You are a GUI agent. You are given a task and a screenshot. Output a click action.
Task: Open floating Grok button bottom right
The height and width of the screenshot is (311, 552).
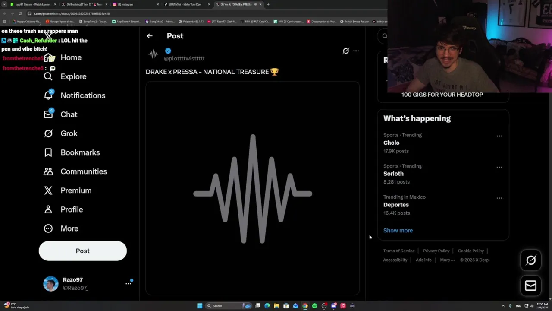coord(531,260)
